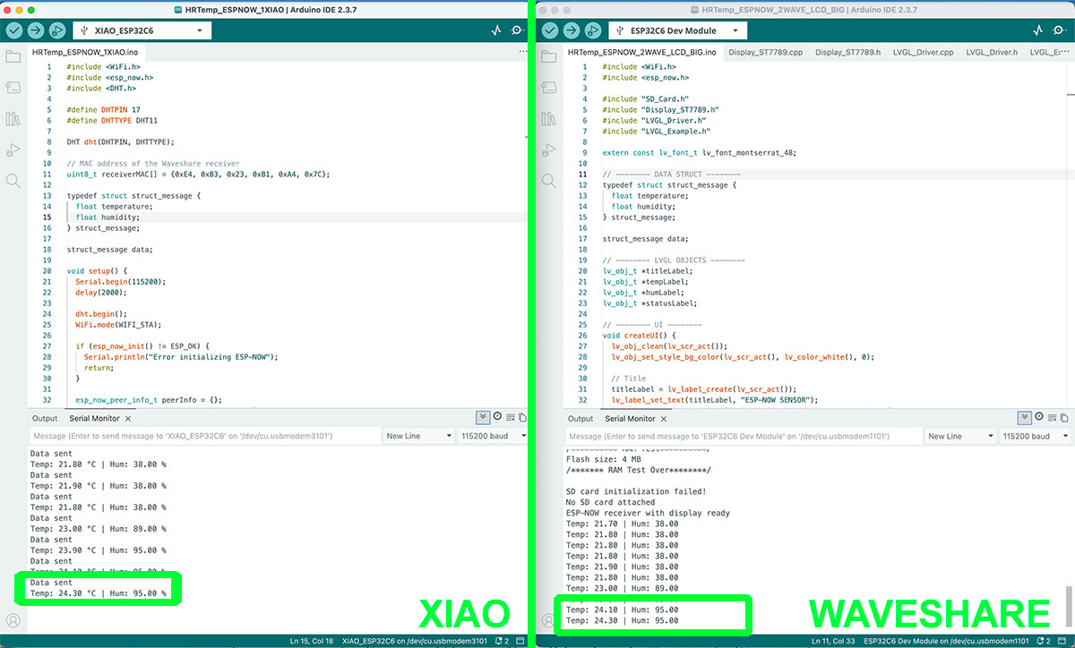Screen dimensions: 1075x648
Task: Open New Line dropdown in right Waveshare monitor
Action: point(960,436)
